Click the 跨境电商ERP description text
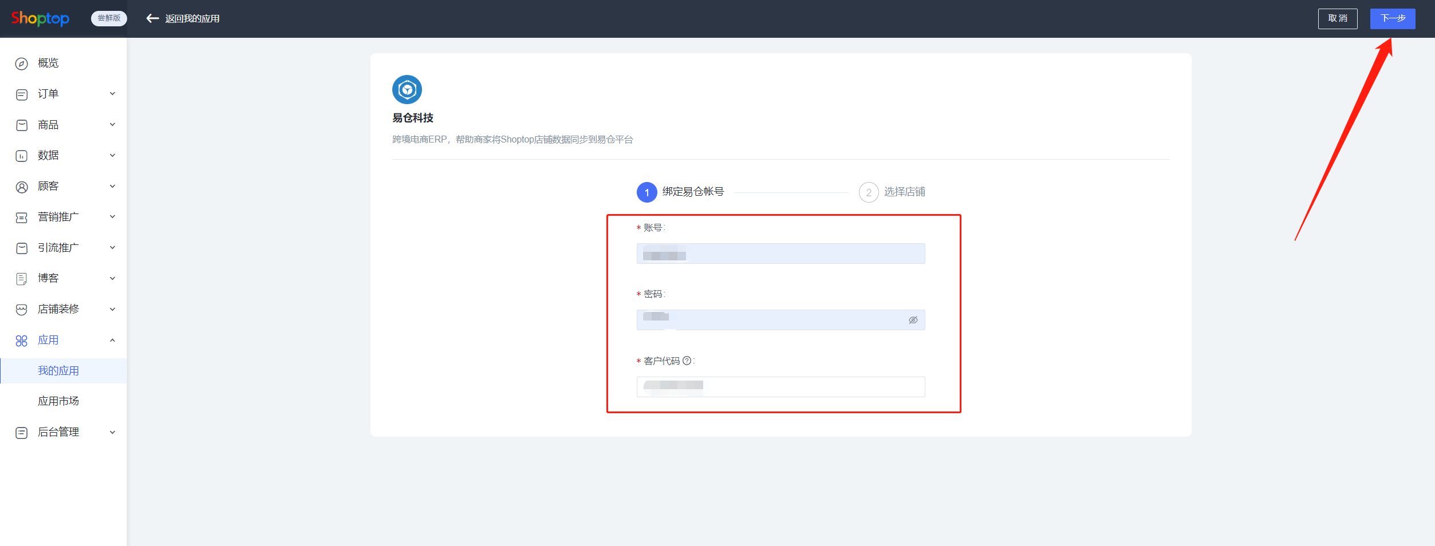The width and height of the screenshot is (1435, 546). [512, 140]
